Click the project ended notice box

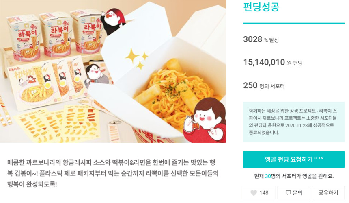pos(294,122)
